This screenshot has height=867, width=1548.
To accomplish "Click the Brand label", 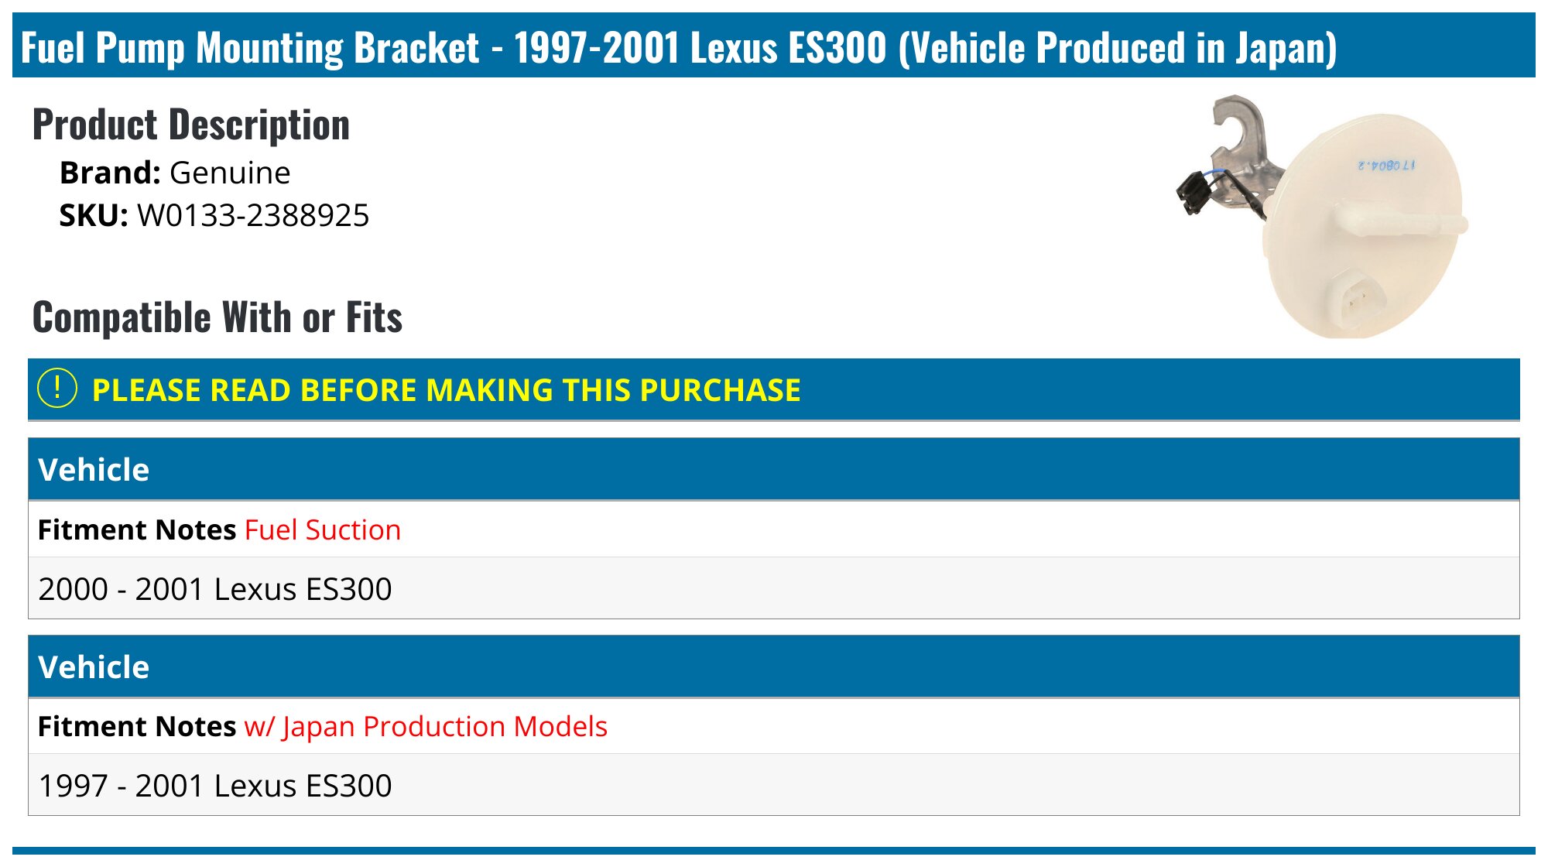I will pyautogui.click(x=109, y=173).
